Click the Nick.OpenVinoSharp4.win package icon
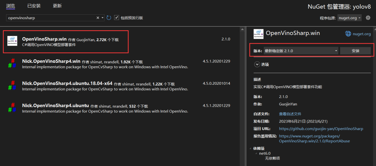Image resolution: width=376 pixels, height=166 pixels. pyautogui.click(x=12, y=63)
